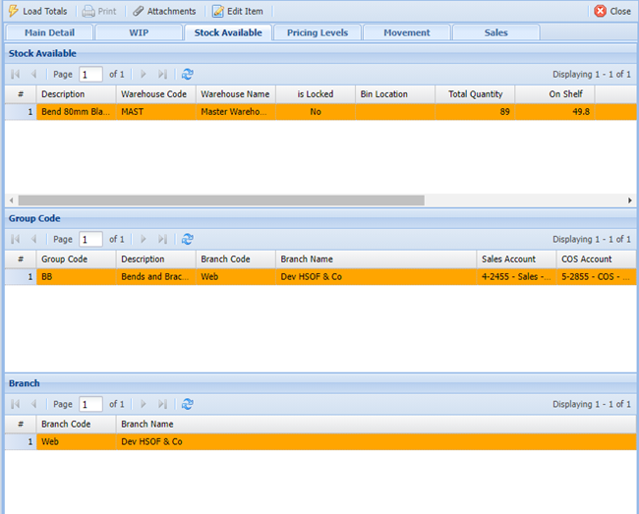The image size is (639, 514).
Task: Click the Print button
Action: (98, 11)
